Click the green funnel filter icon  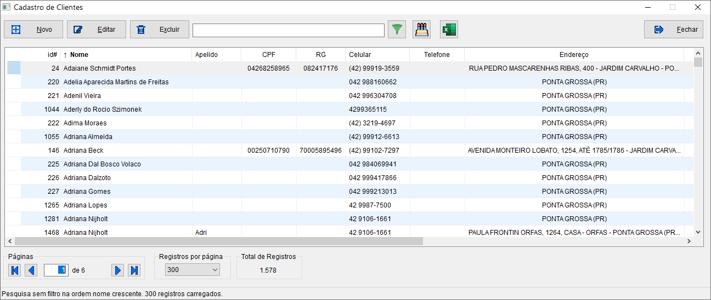pos(397,30)
